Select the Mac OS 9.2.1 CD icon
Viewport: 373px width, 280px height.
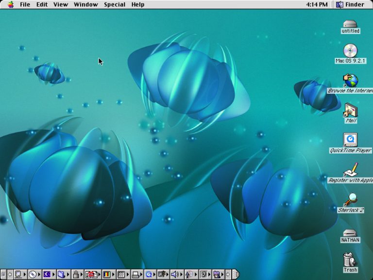tap(350, 51)
